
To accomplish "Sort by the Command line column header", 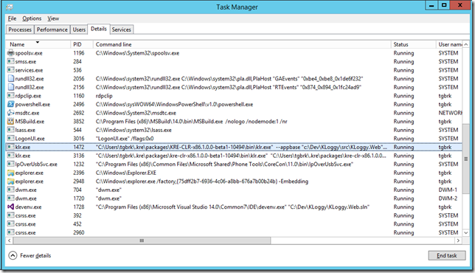I will pyautogui.click(x=242, y=44).
